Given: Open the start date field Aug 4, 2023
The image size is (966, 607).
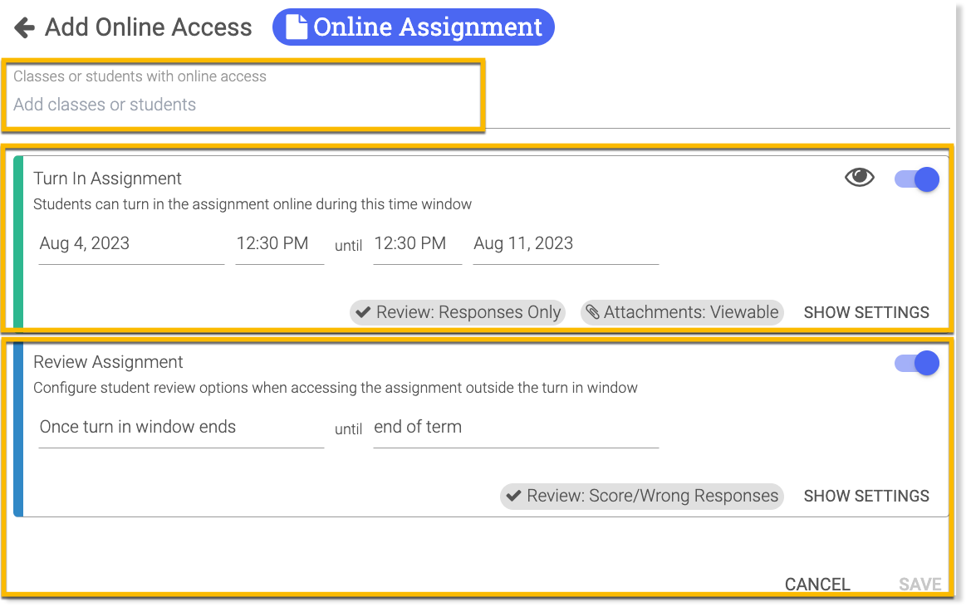Looking at the screenshot, I should [x=131, y=244].
